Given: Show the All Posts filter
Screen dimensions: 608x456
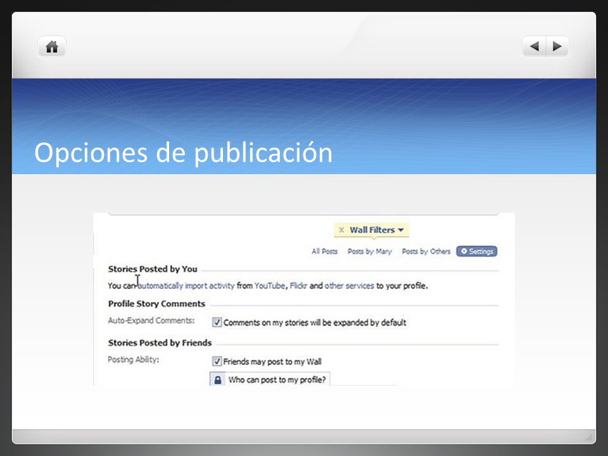Looking at the screenshot, I should pos(324,251).
